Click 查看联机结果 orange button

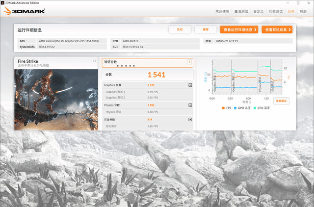277,29
